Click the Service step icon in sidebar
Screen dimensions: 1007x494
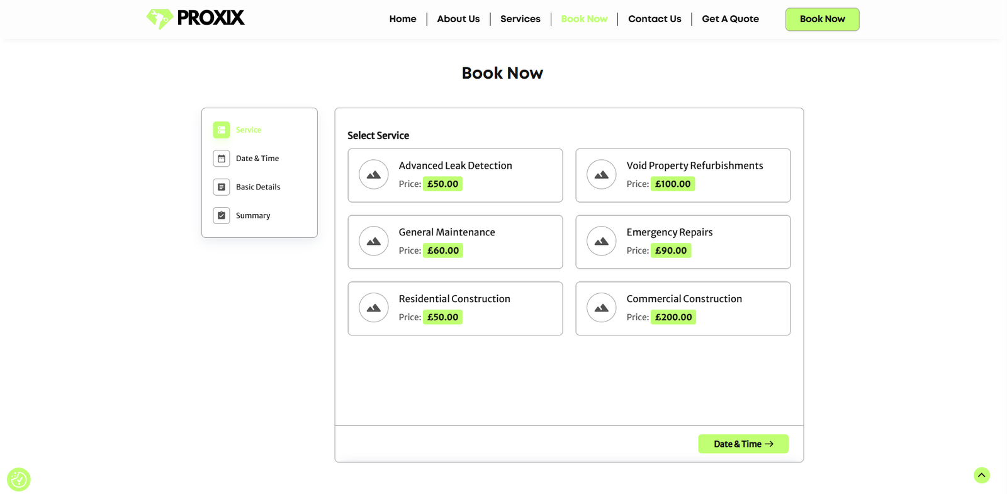coord(222,130)
